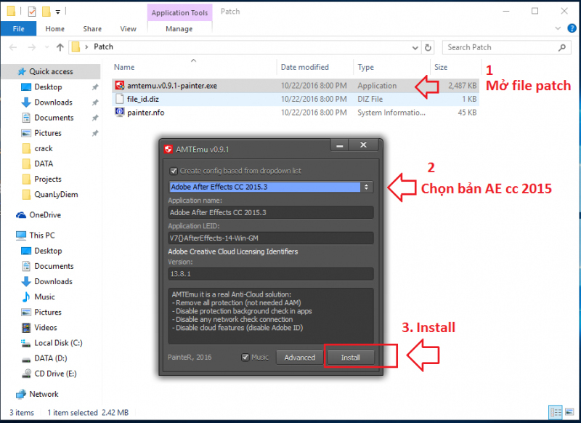Viewport: 581px width, 423px height.
Task: Open the Local Disk (C:) drive icon
Action: [26, 343]
